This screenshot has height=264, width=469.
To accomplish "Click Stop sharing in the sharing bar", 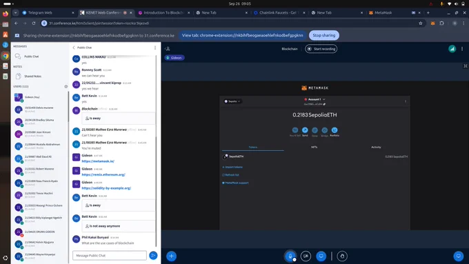I will tap(324, 35).
